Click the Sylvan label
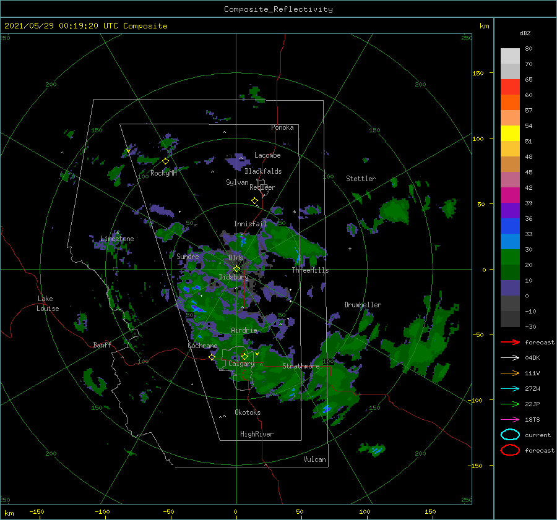 click(x=237, y=182)
